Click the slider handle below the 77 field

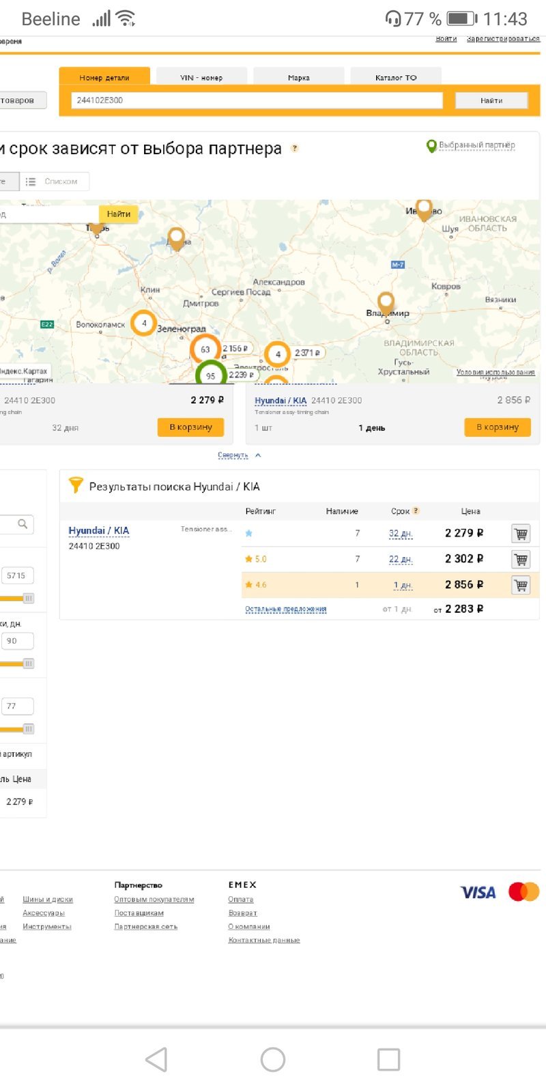tap(29, 729)
